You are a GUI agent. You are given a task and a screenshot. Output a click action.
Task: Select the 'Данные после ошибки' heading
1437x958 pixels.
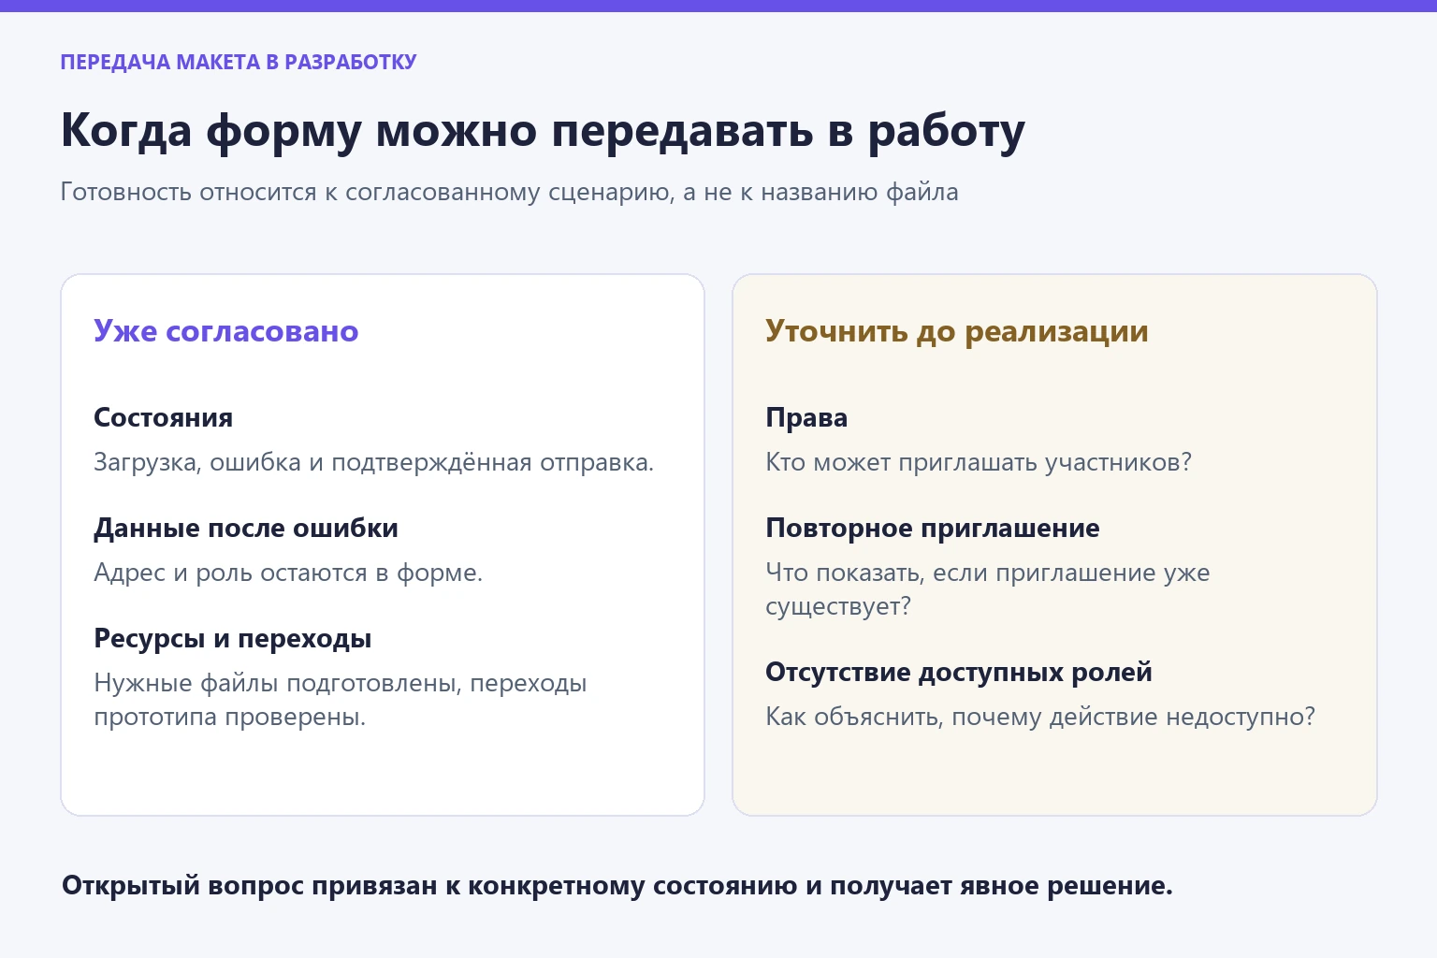point(246,528)
